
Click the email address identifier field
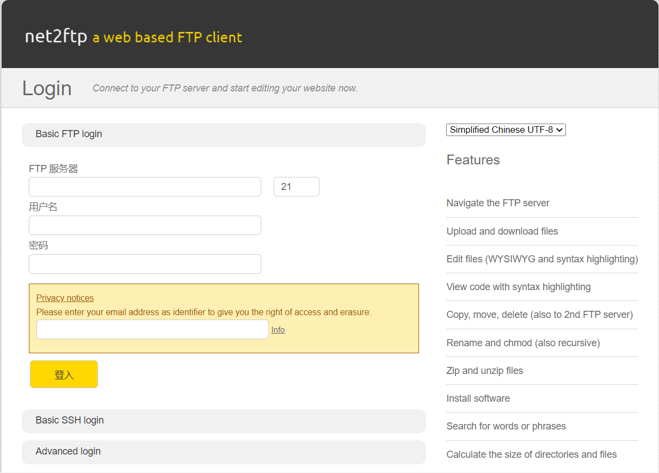pos(152,329)
